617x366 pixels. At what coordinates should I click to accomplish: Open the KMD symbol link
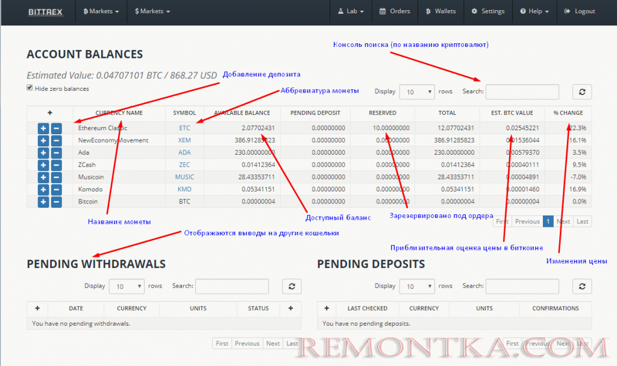184,190
